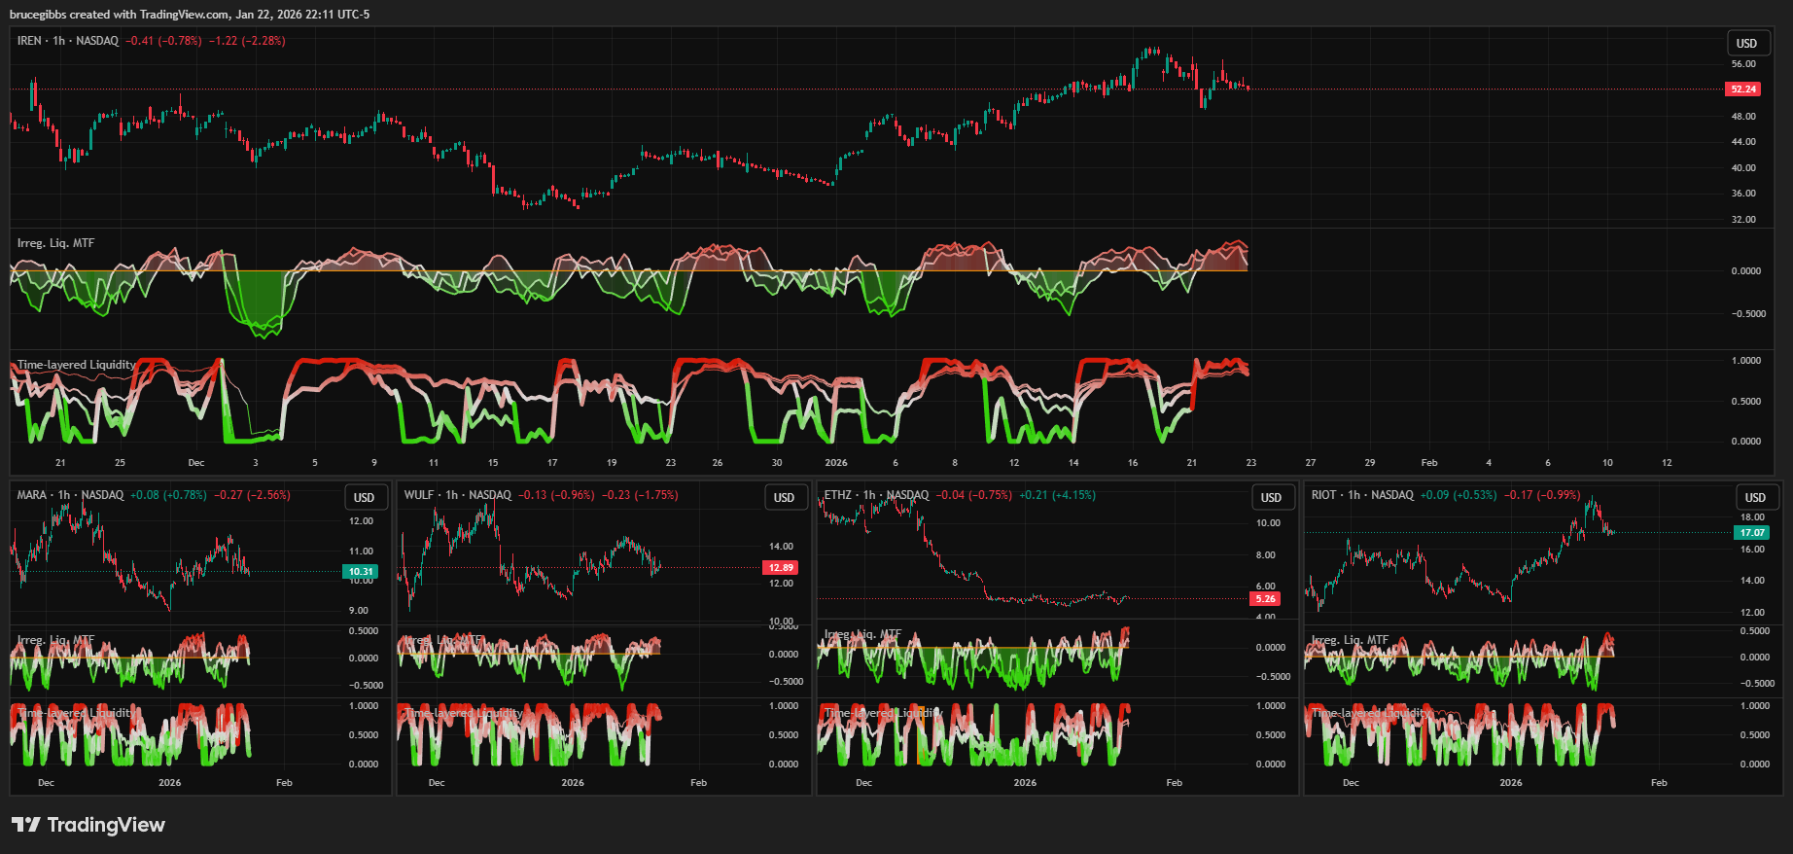
Task: Open the USD currency selector on WULF chart
Action: click(784, 497)
